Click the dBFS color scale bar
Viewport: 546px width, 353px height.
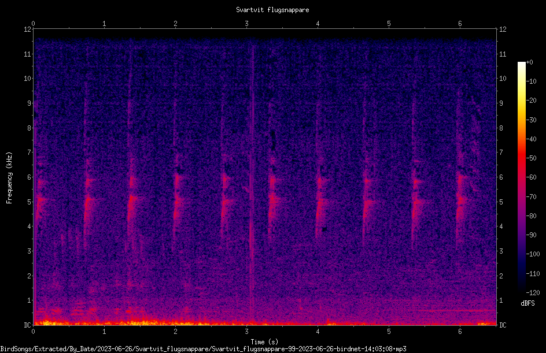pyautogui.click(x=521, y=177)
